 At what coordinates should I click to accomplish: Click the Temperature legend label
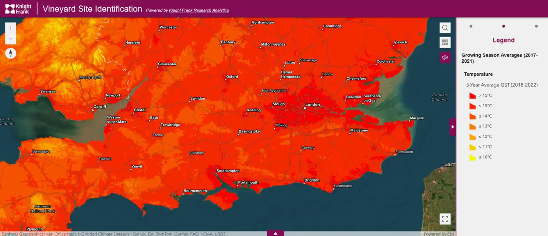(478, 74)
